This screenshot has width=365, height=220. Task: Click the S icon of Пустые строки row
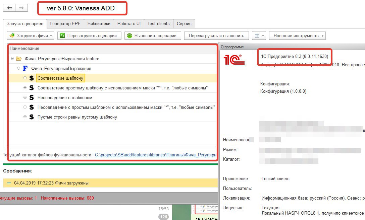[x=32, y=117]
